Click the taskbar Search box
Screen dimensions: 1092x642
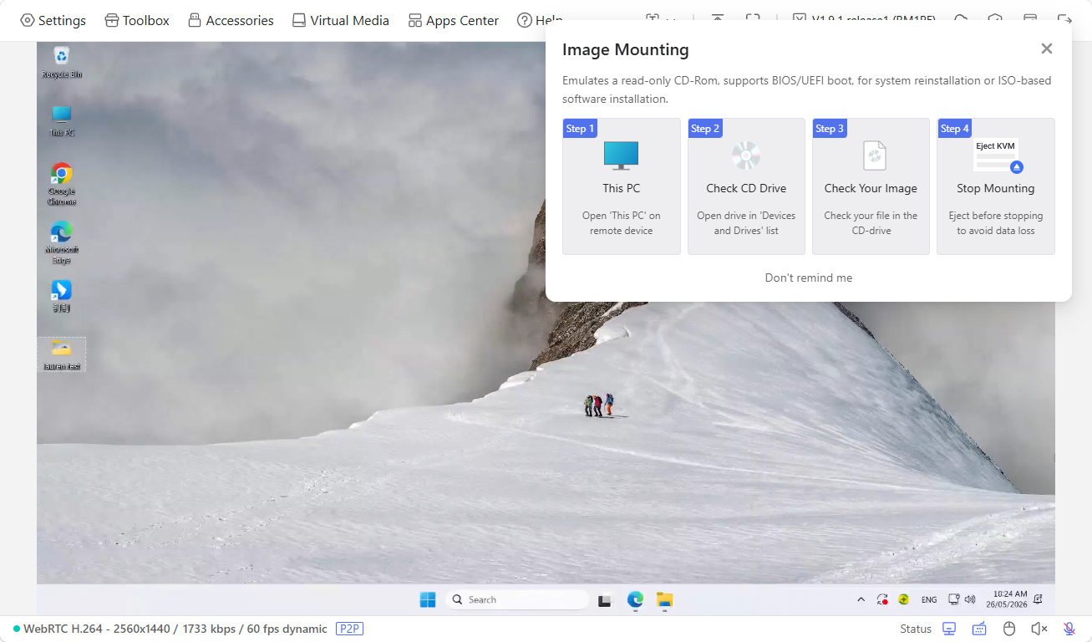[x=517, y=599]
